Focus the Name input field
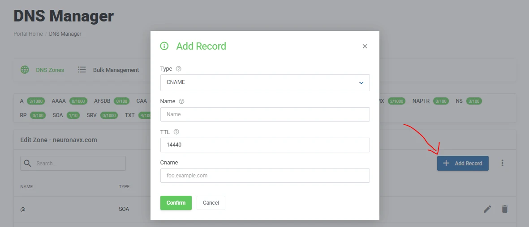The width and height of the screenshot is (529, 227). pos(265,114)
